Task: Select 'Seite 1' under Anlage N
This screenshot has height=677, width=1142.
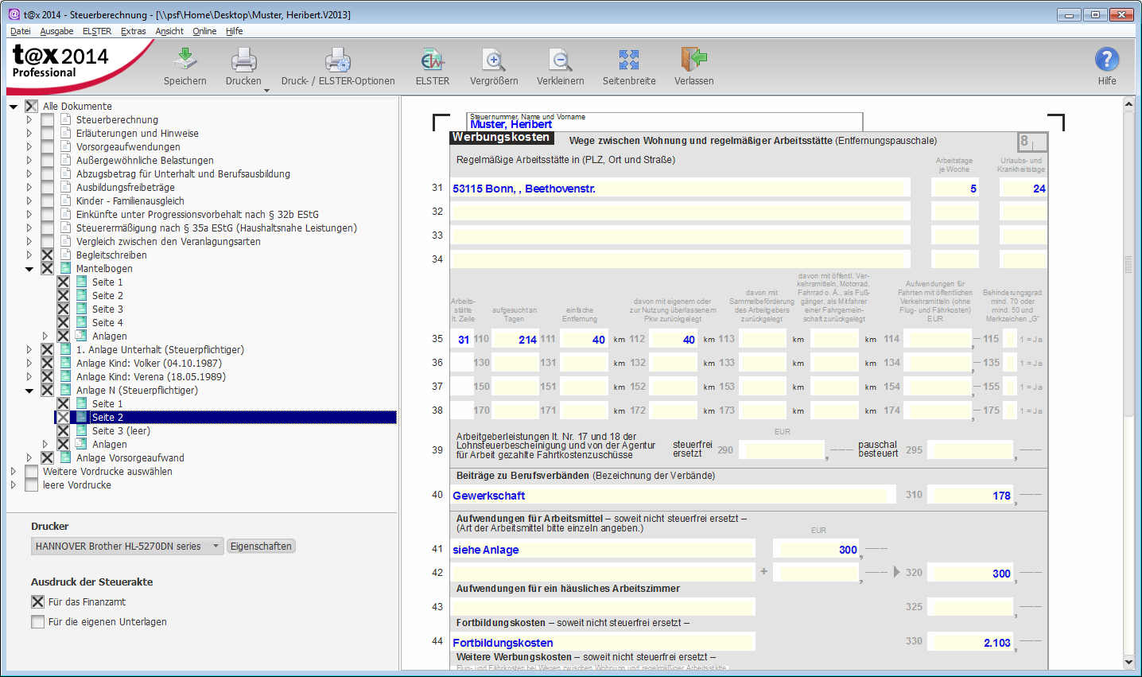Action: [x=107, y=404]
